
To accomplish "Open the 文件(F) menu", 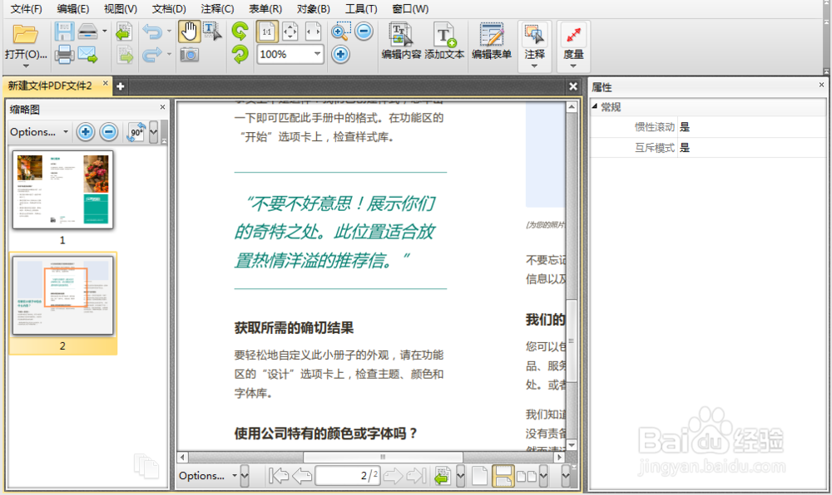I will [26, 9].
